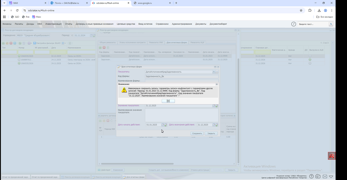Delete a record with red X in Для отчетных форм tab
Image resolution: width=347 pixels, height=180 pixels.
coord(104,47)
